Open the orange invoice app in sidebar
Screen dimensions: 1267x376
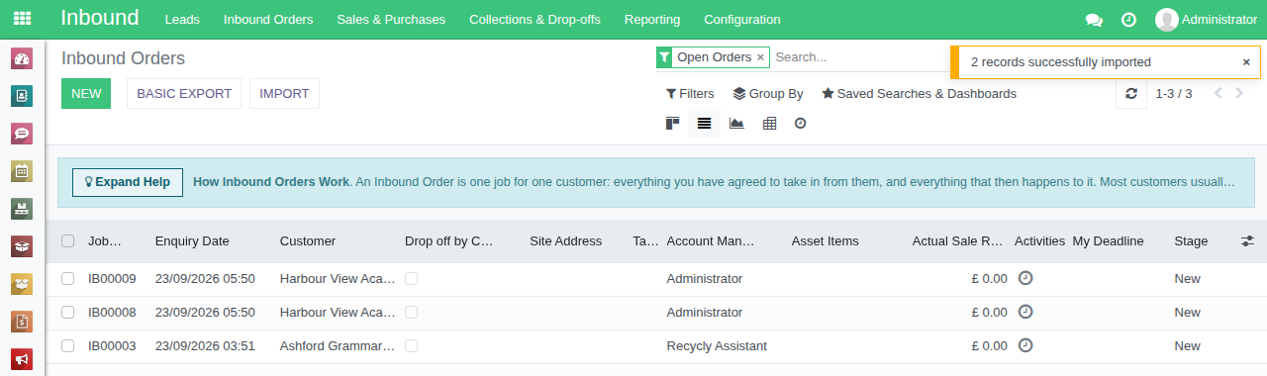coord(22,322)
